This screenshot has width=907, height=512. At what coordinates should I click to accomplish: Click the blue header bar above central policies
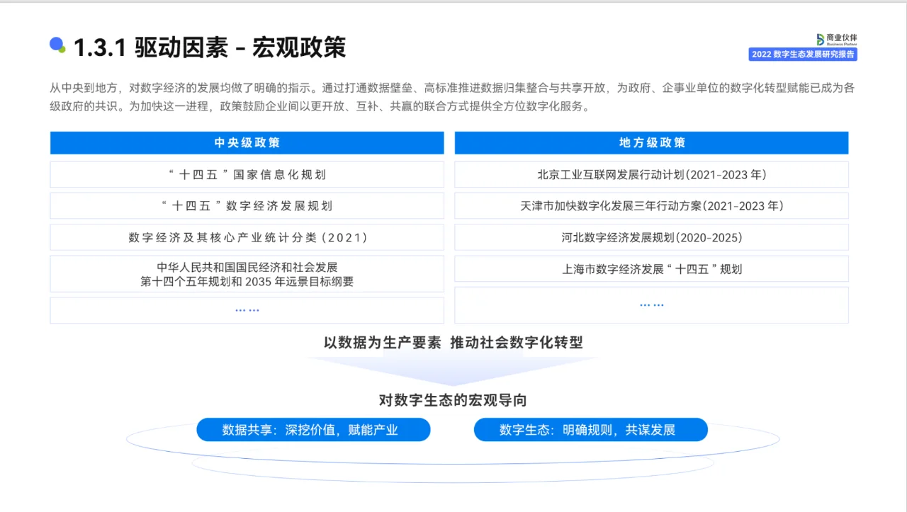point(247,142)
